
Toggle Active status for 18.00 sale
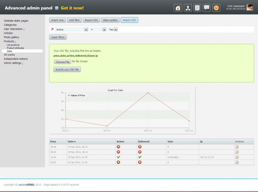tap(118, 147)
